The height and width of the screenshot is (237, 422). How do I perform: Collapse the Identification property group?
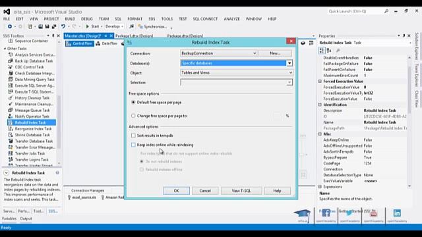320,105
